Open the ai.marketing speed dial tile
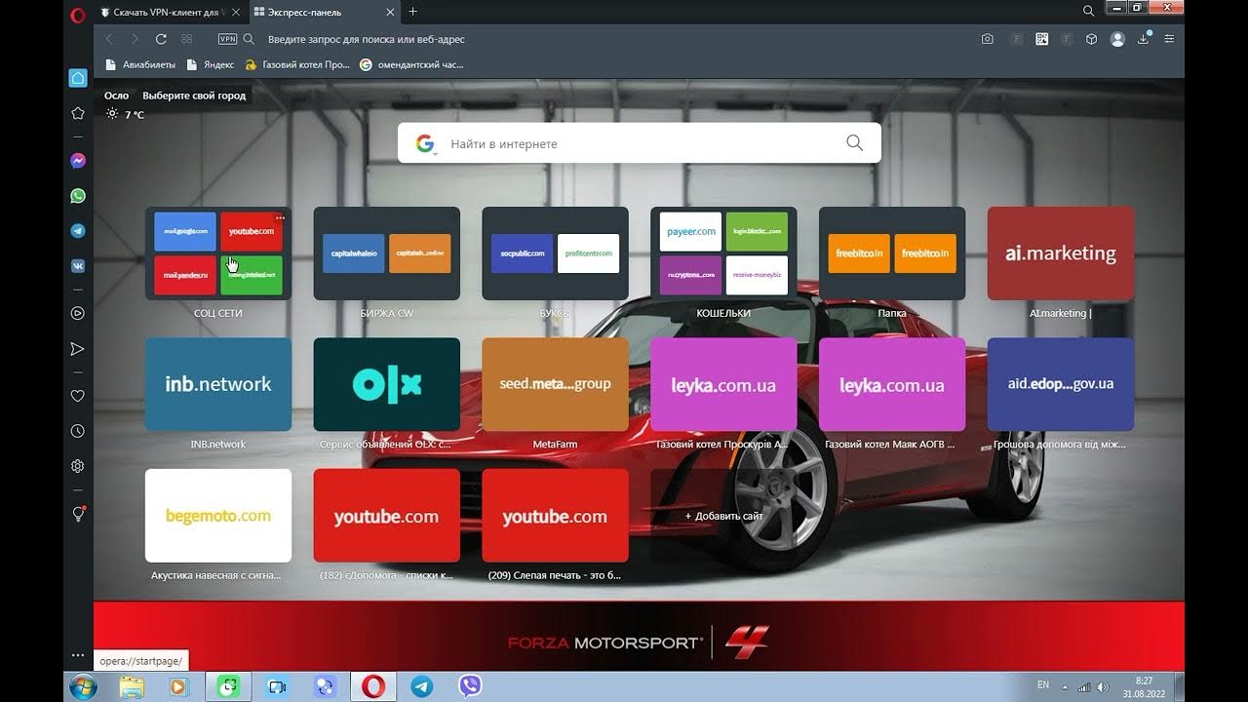Viewport: 1248px width, 702px height. 1061,253
